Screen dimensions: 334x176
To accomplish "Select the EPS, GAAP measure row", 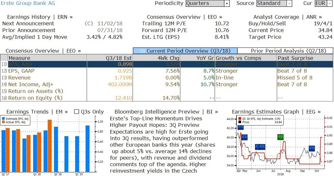I will [166, 71].
